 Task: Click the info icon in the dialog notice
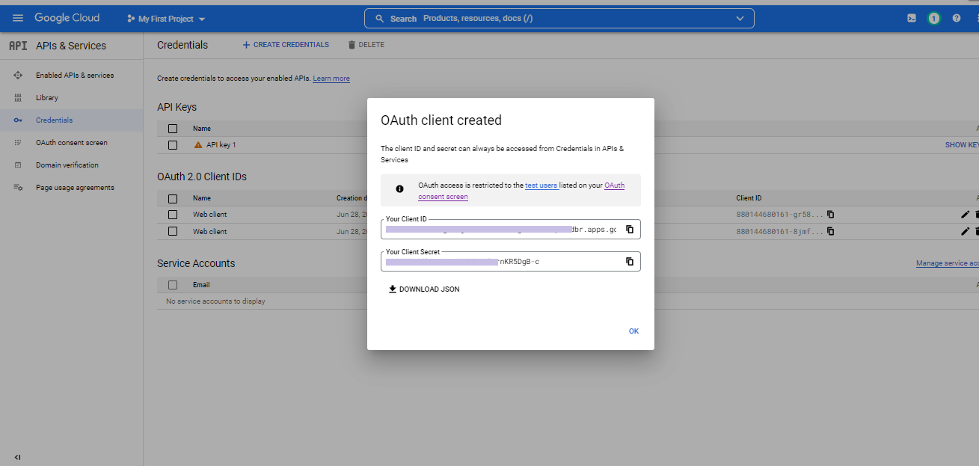coord(399,189)
